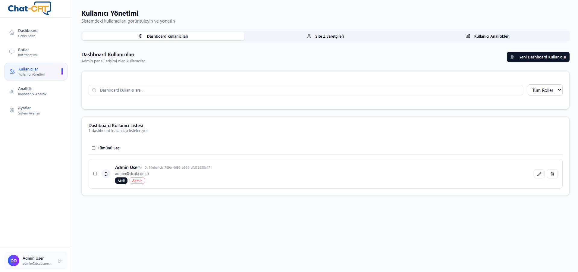578x272 pixels.
Task: Open Ayarlar with the gear icon
Action: [11, 110]
